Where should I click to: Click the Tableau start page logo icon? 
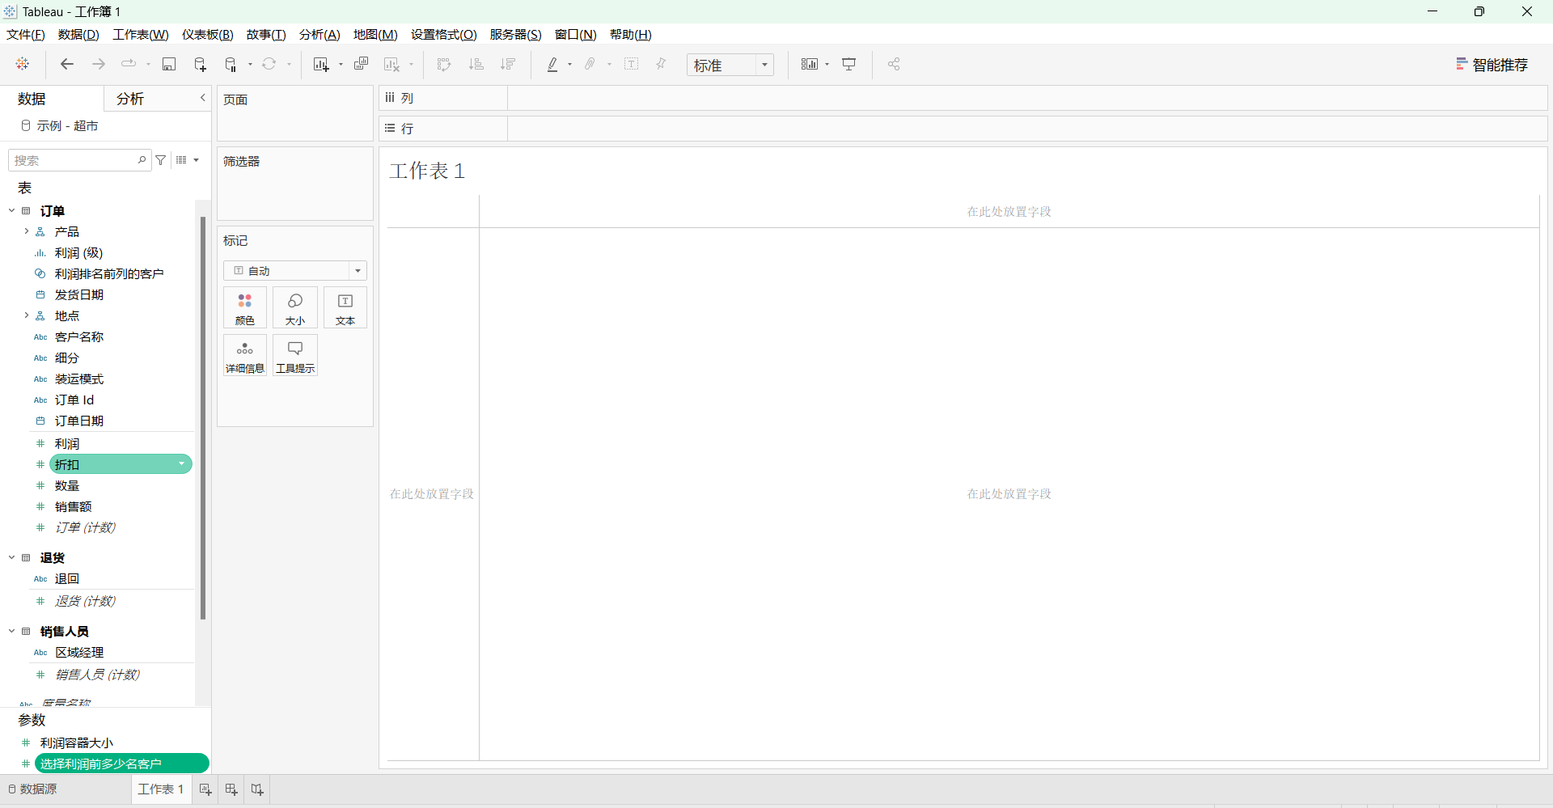pos(23,64)
